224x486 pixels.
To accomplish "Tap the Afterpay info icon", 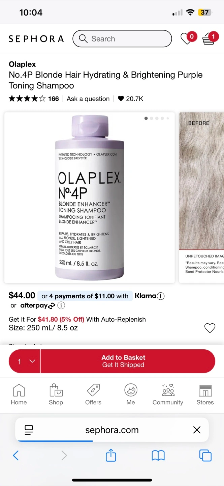I will (61, 306).
